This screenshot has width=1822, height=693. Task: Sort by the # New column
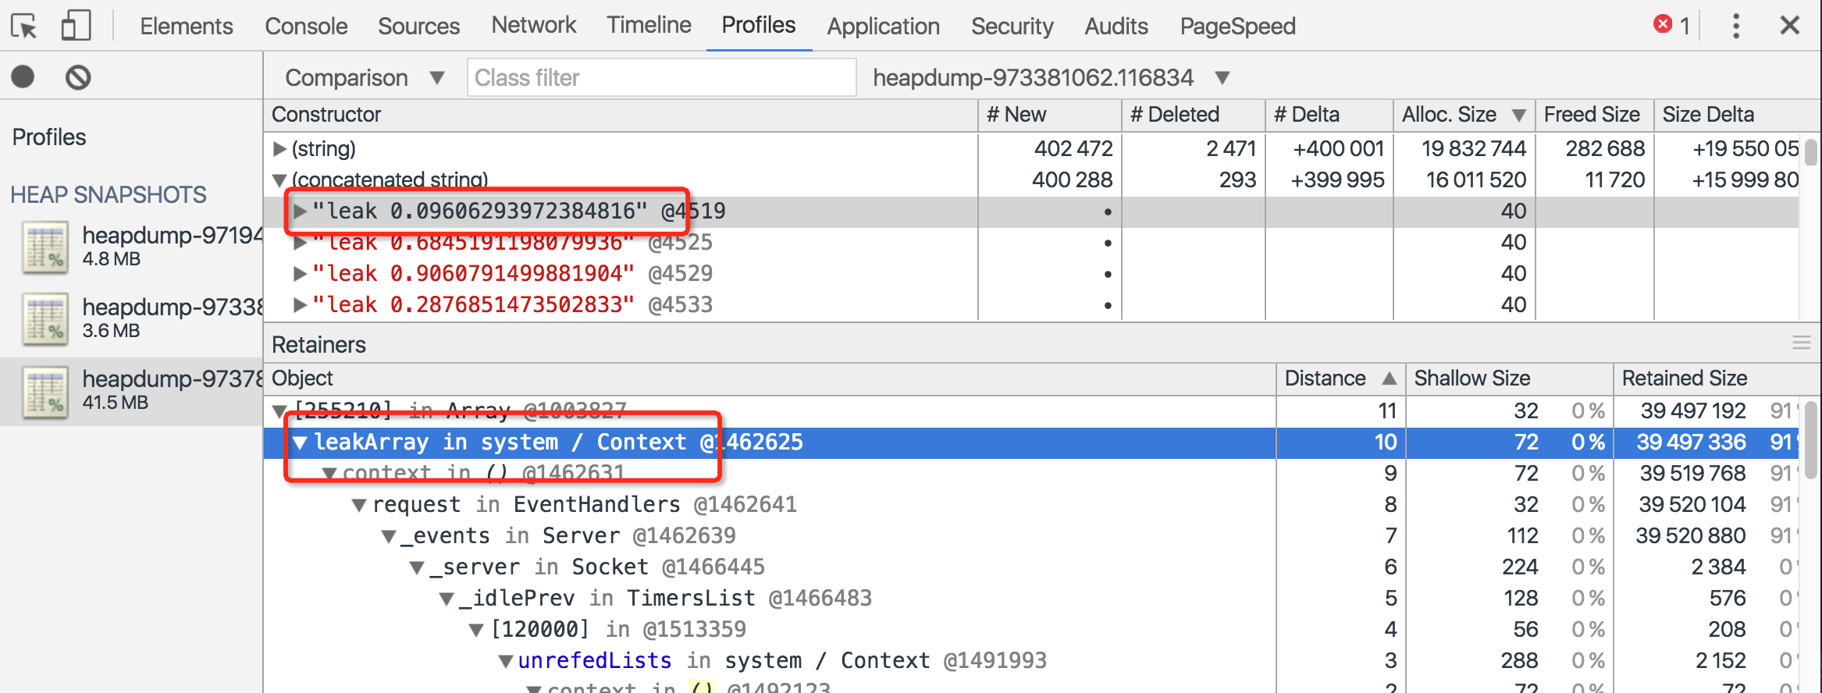pyautogui.click(x=1049, y=115)
